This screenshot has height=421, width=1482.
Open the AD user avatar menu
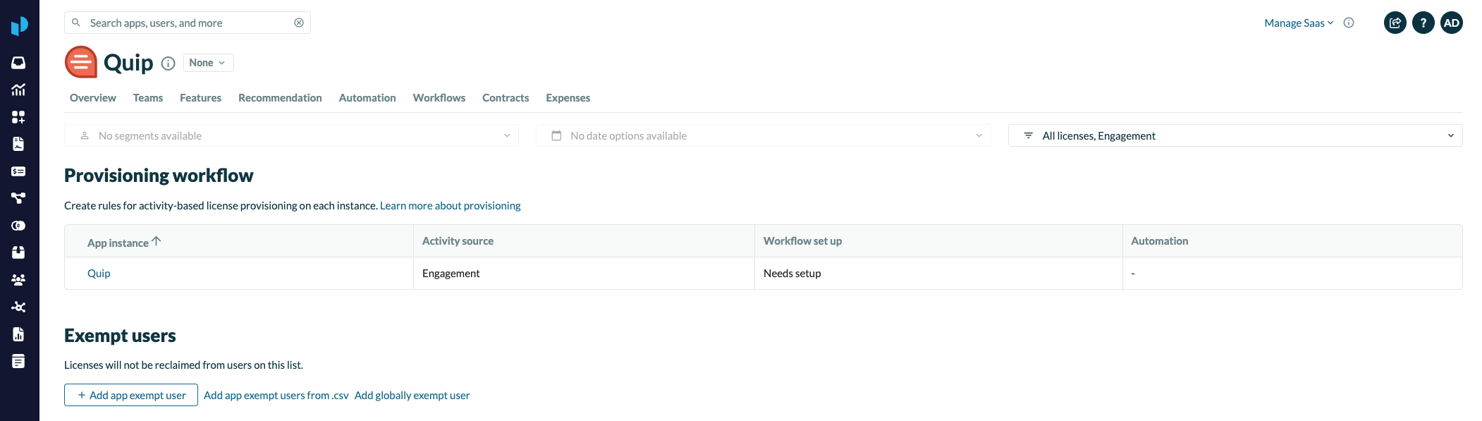[x=1452, y=23]
